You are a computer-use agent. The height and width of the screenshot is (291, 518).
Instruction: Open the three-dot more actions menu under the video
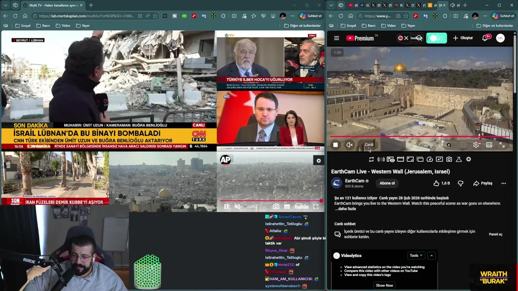coord(503,183)
